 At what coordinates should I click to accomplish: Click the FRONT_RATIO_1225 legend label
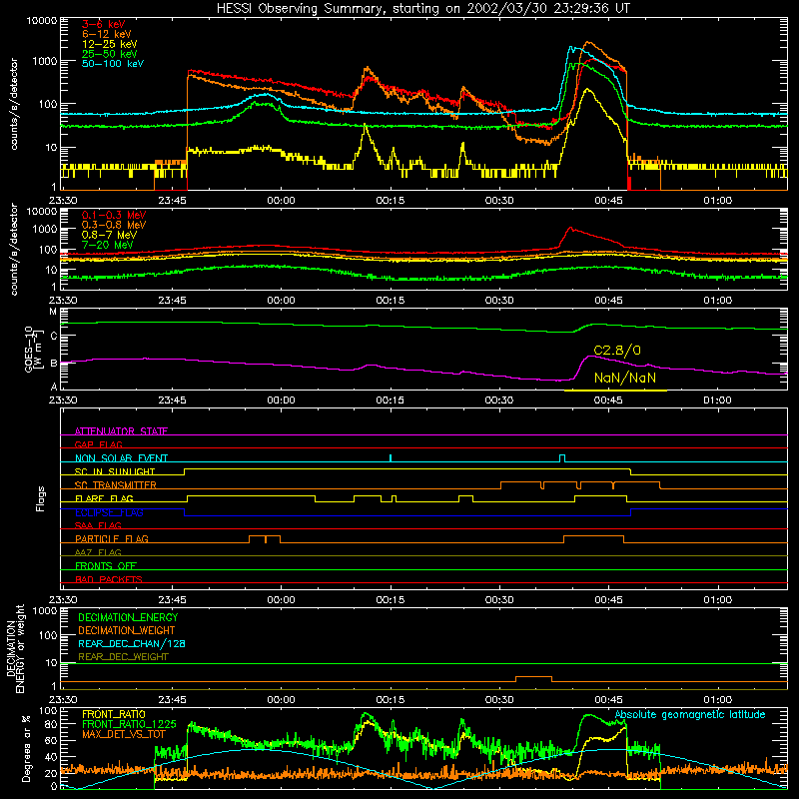click(129, 724)
